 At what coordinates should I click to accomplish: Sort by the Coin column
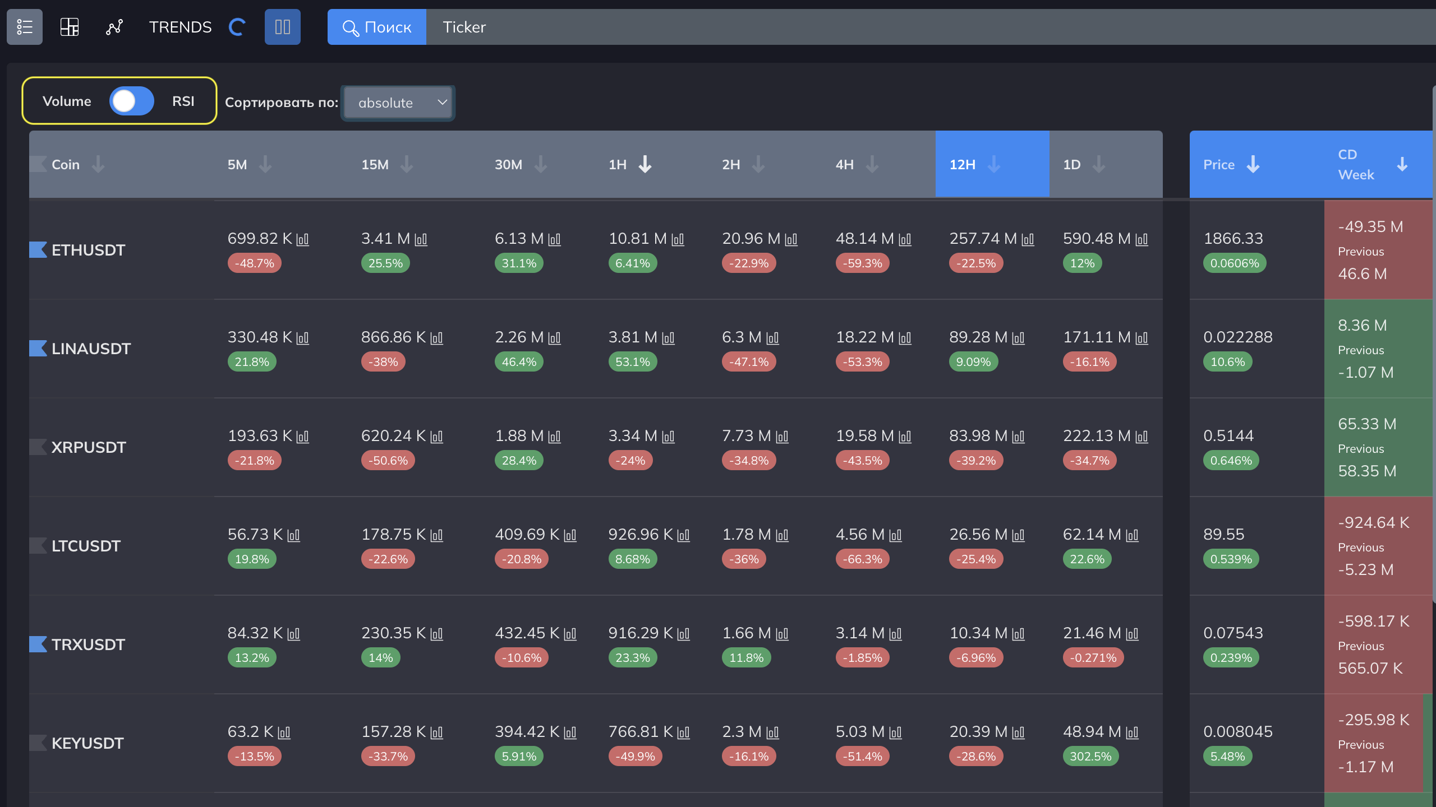(x=98, y=164)
